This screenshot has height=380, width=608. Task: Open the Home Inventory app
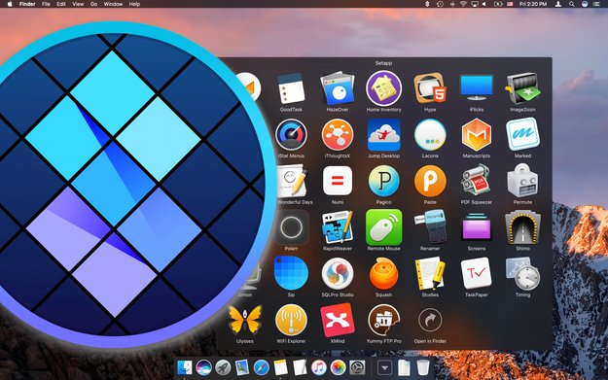pyautogui.click(x=383, y=88)
